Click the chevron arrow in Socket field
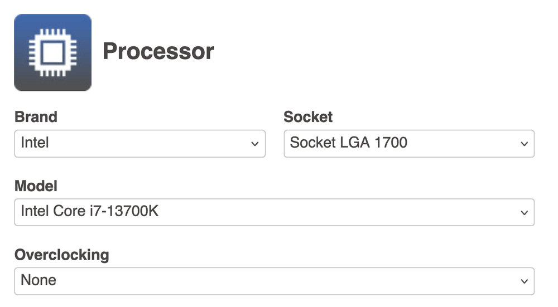558x307 pixels. 524,144
